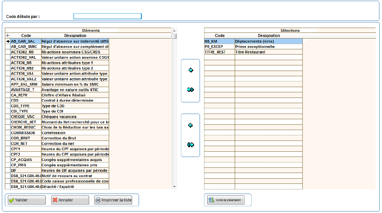This screenshot has height=213, width=382.
Task: Remove selected item with single left arrow
Action: [x=190, y=125]
